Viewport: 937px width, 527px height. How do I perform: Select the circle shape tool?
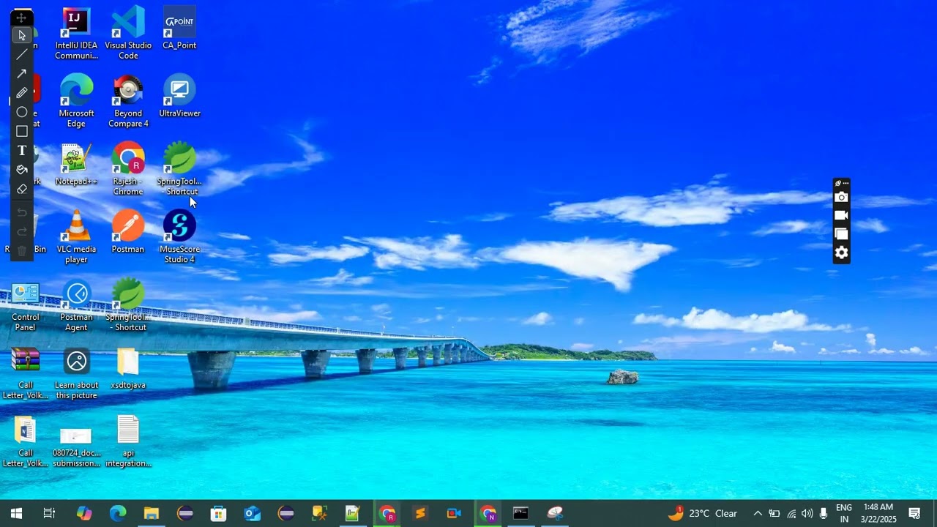pos(22,112)
